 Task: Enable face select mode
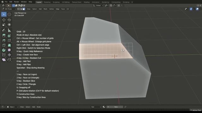pos(24,9)
